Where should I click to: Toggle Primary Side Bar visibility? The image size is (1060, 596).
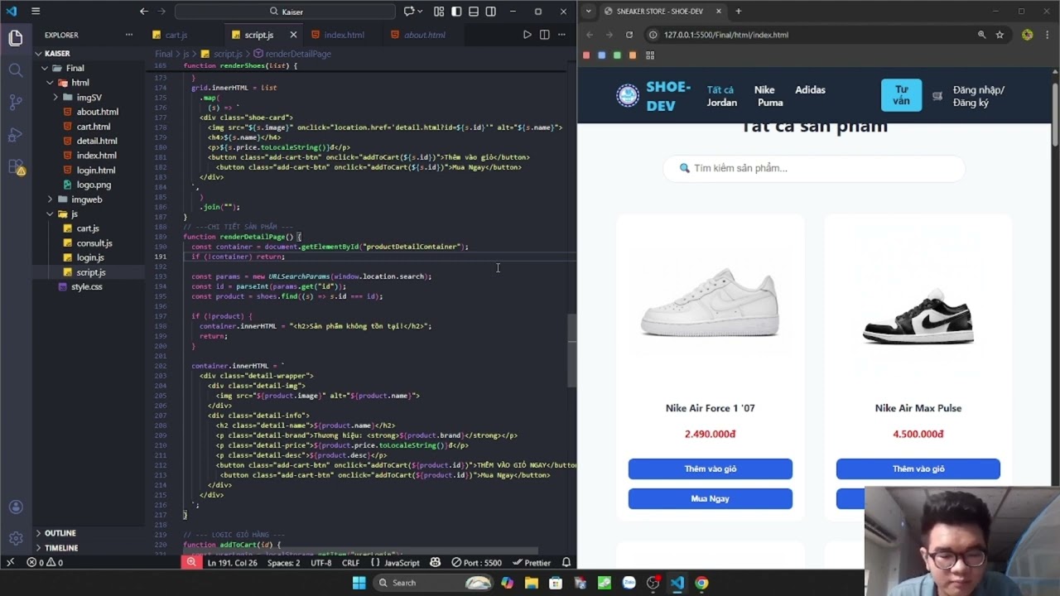coord(456,12)
